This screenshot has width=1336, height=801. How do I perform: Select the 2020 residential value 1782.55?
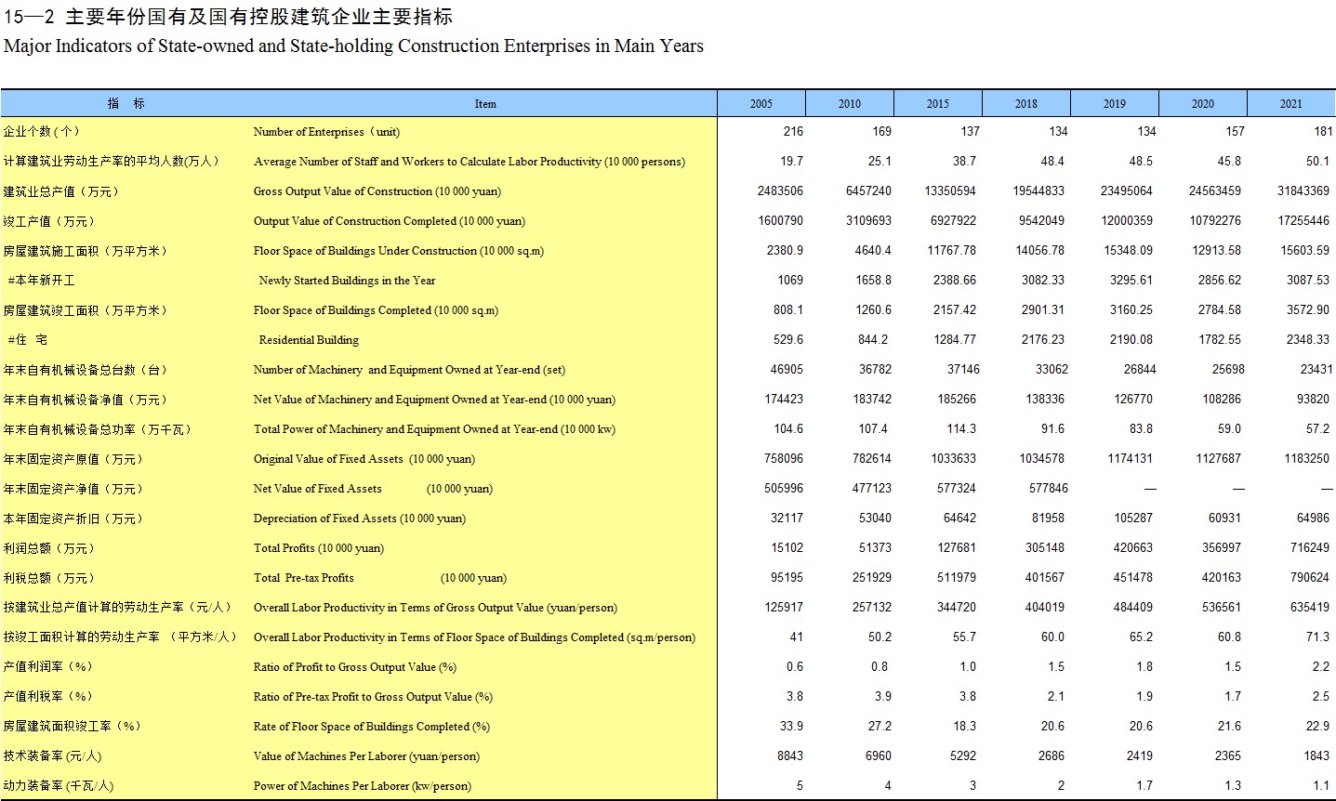(x=1217, y=340)
